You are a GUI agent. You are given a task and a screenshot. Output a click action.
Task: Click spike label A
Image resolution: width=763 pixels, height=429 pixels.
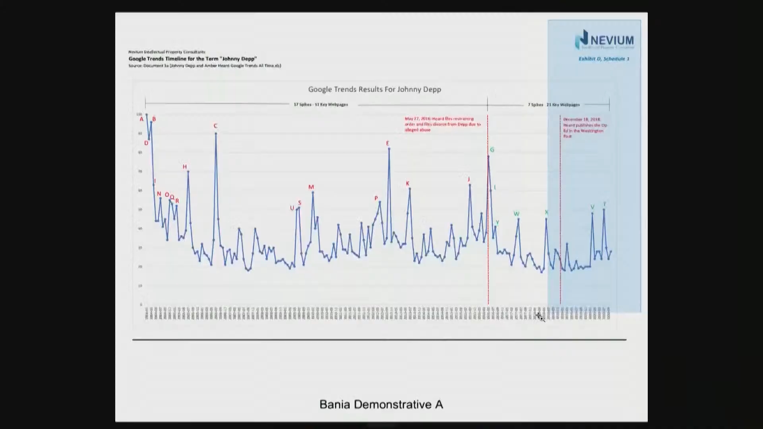click(x=141, y=119)
